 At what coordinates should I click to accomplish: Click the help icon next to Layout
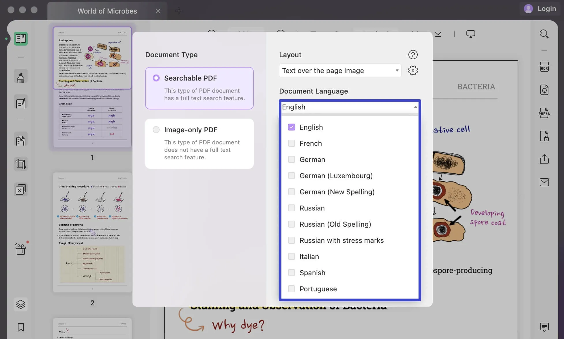(412, 54)
